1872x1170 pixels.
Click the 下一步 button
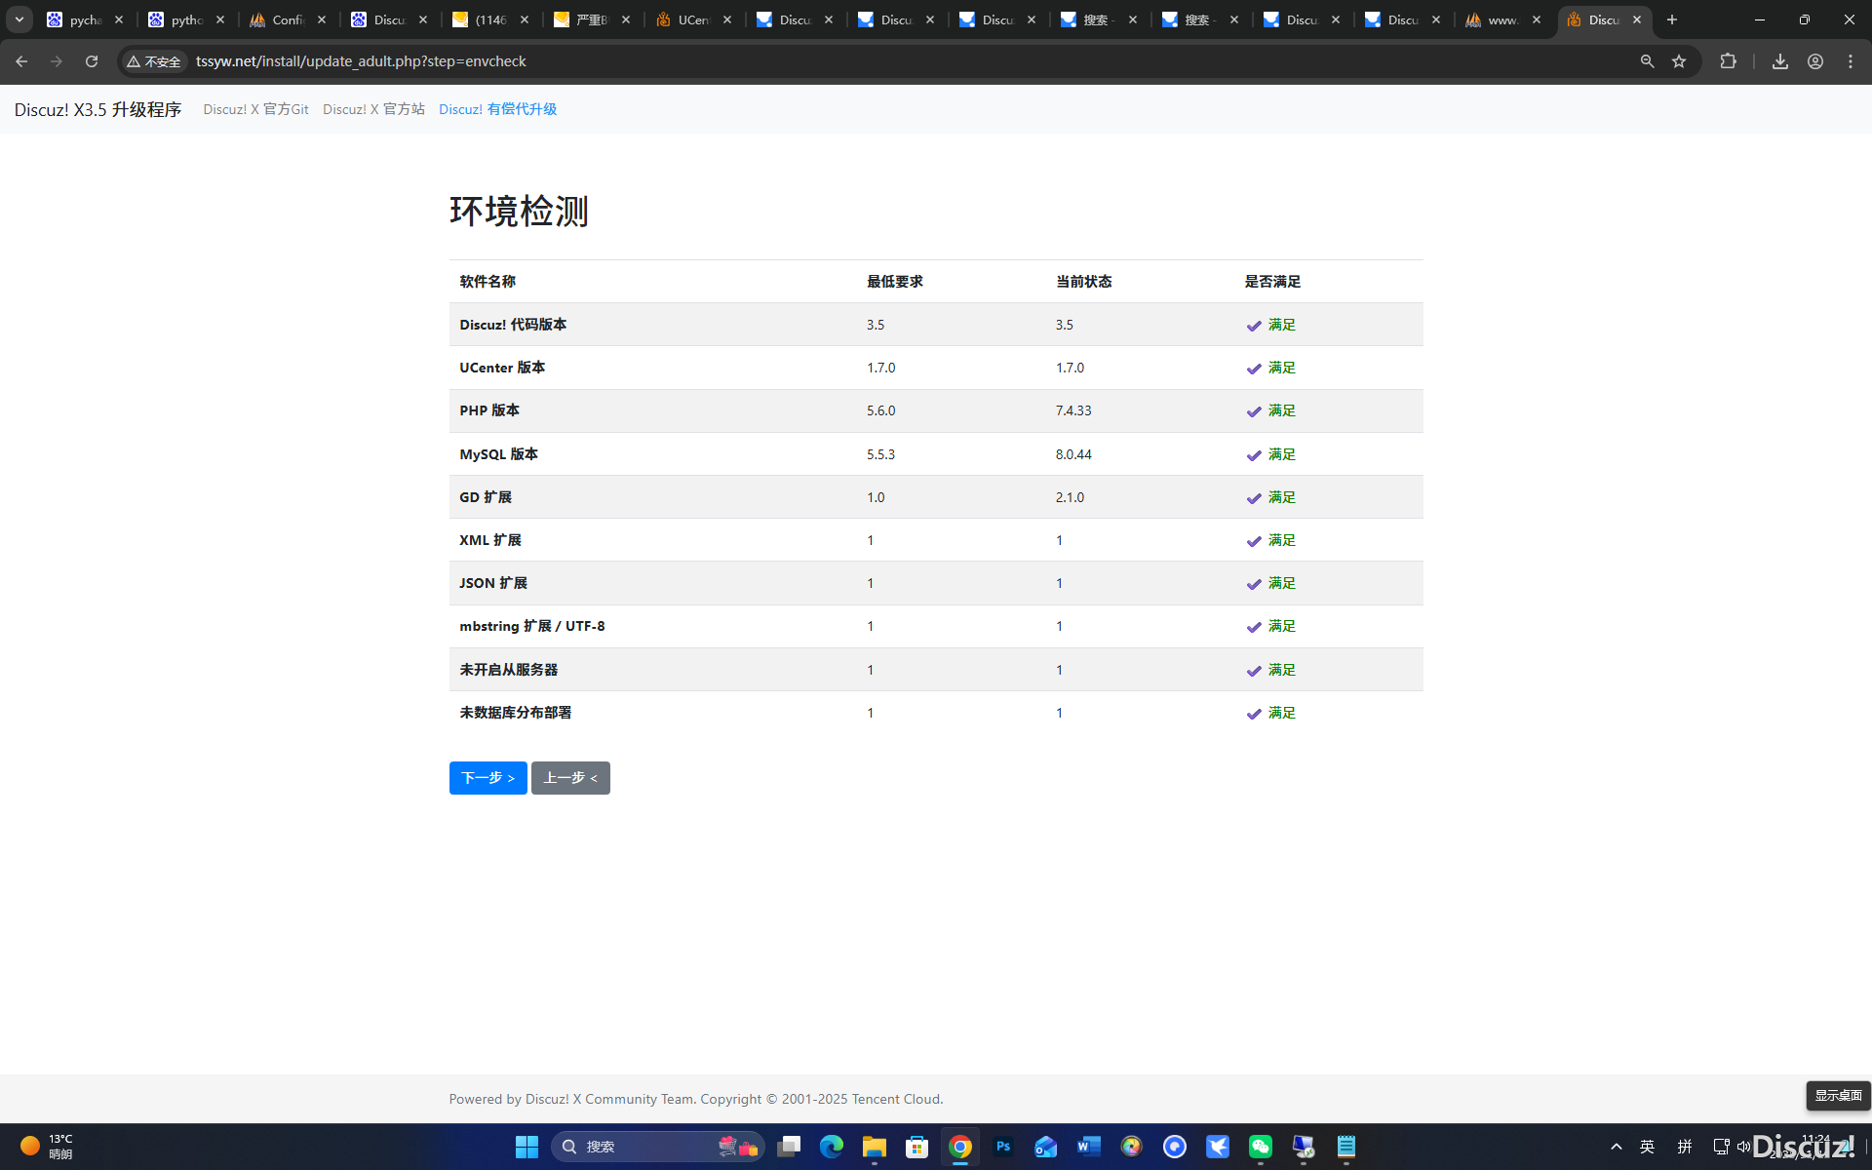(x=487, y=777)
